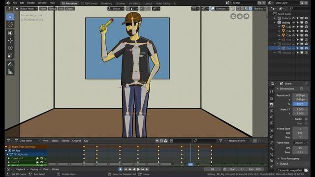Select the Move tool
The height and width of the screenshot is (177, 315).
pos(10,40)
